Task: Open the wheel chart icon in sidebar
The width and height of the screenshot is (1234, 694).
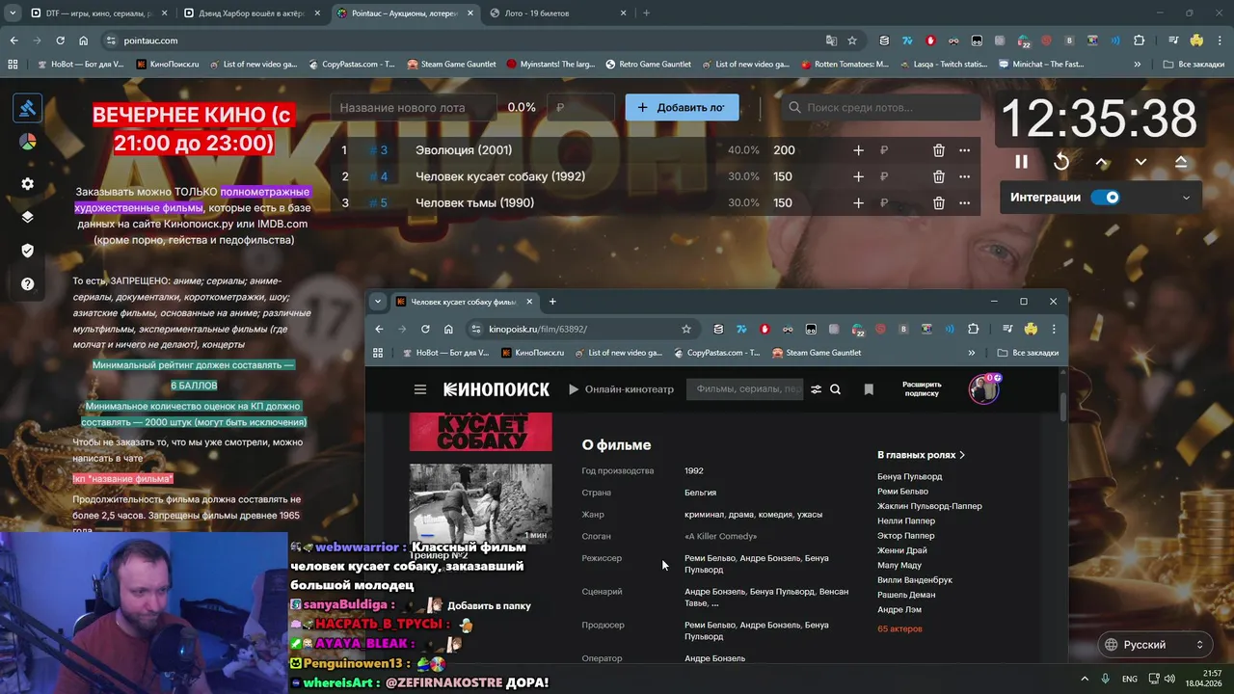Action: 27,142
